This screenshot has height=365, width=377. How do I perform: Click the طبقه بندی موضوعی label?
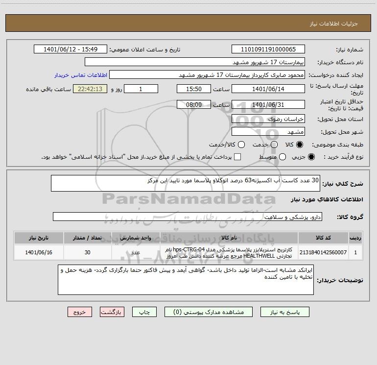coord(337,145)
